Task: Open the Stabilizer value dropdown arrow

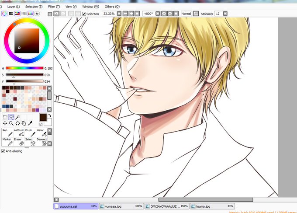Action: tap(225, 14)
